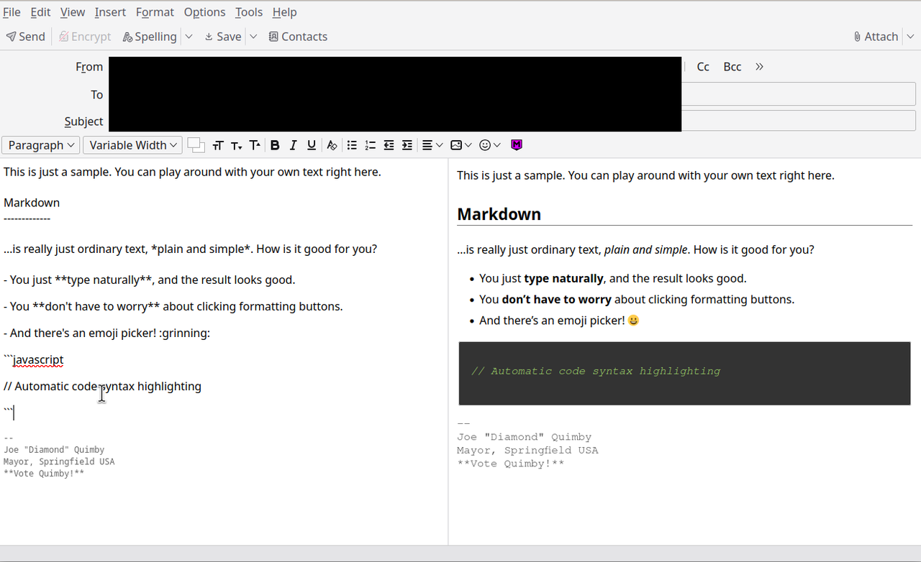Click the larger font size icon

click(255, 145)
